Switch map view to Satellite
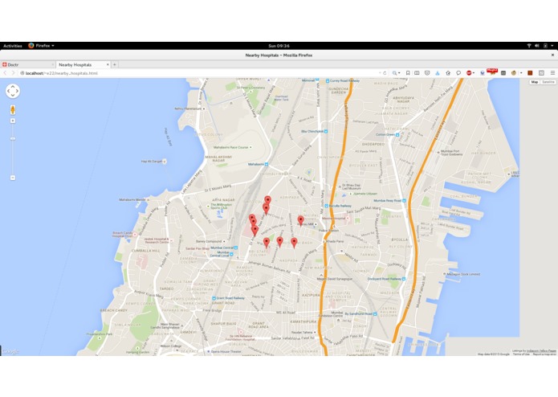This screenshot has width=558, height=397. pyautogui.click(x=548, y=82)
